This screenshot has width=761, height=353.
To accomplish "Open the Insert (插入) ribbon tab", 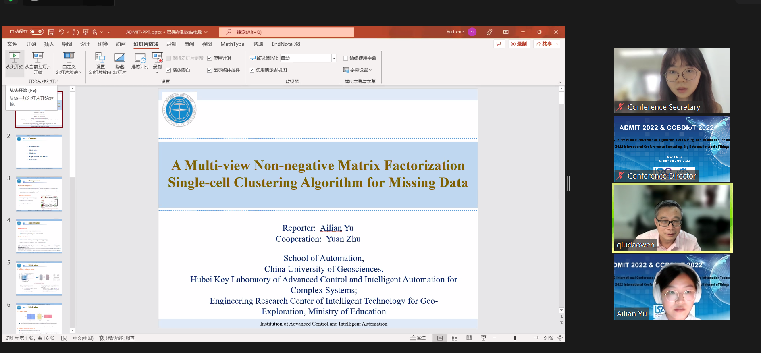I will pos(49,44).
